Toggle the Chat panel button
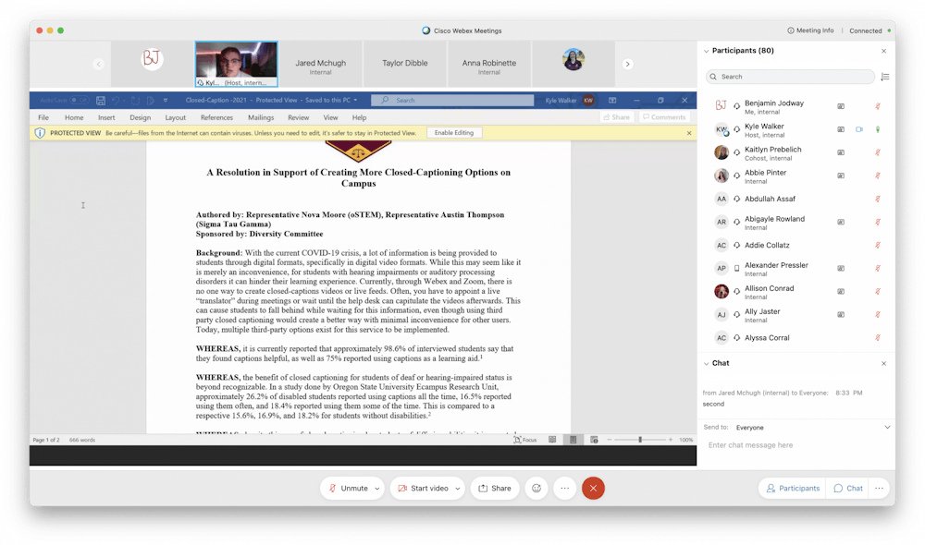The width and height of the screenshot is (925, 545). click(x=848, y=488)
